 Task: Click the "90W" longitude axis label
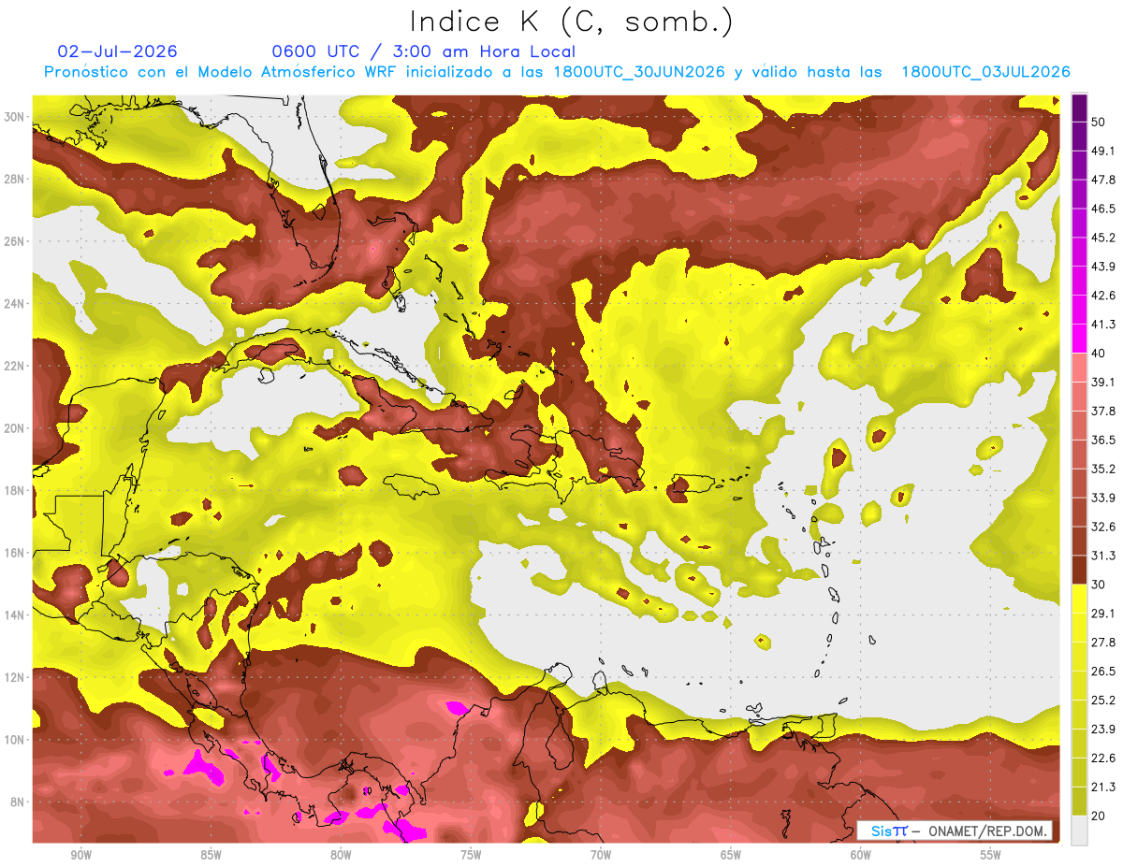point(80,855)
